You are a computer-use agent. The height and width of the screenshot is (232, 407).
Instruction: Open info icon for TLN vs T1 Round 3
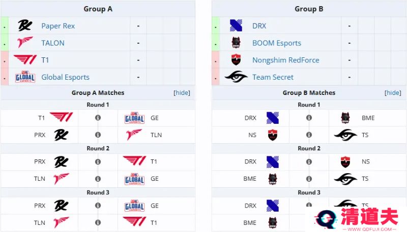point(98,222)
